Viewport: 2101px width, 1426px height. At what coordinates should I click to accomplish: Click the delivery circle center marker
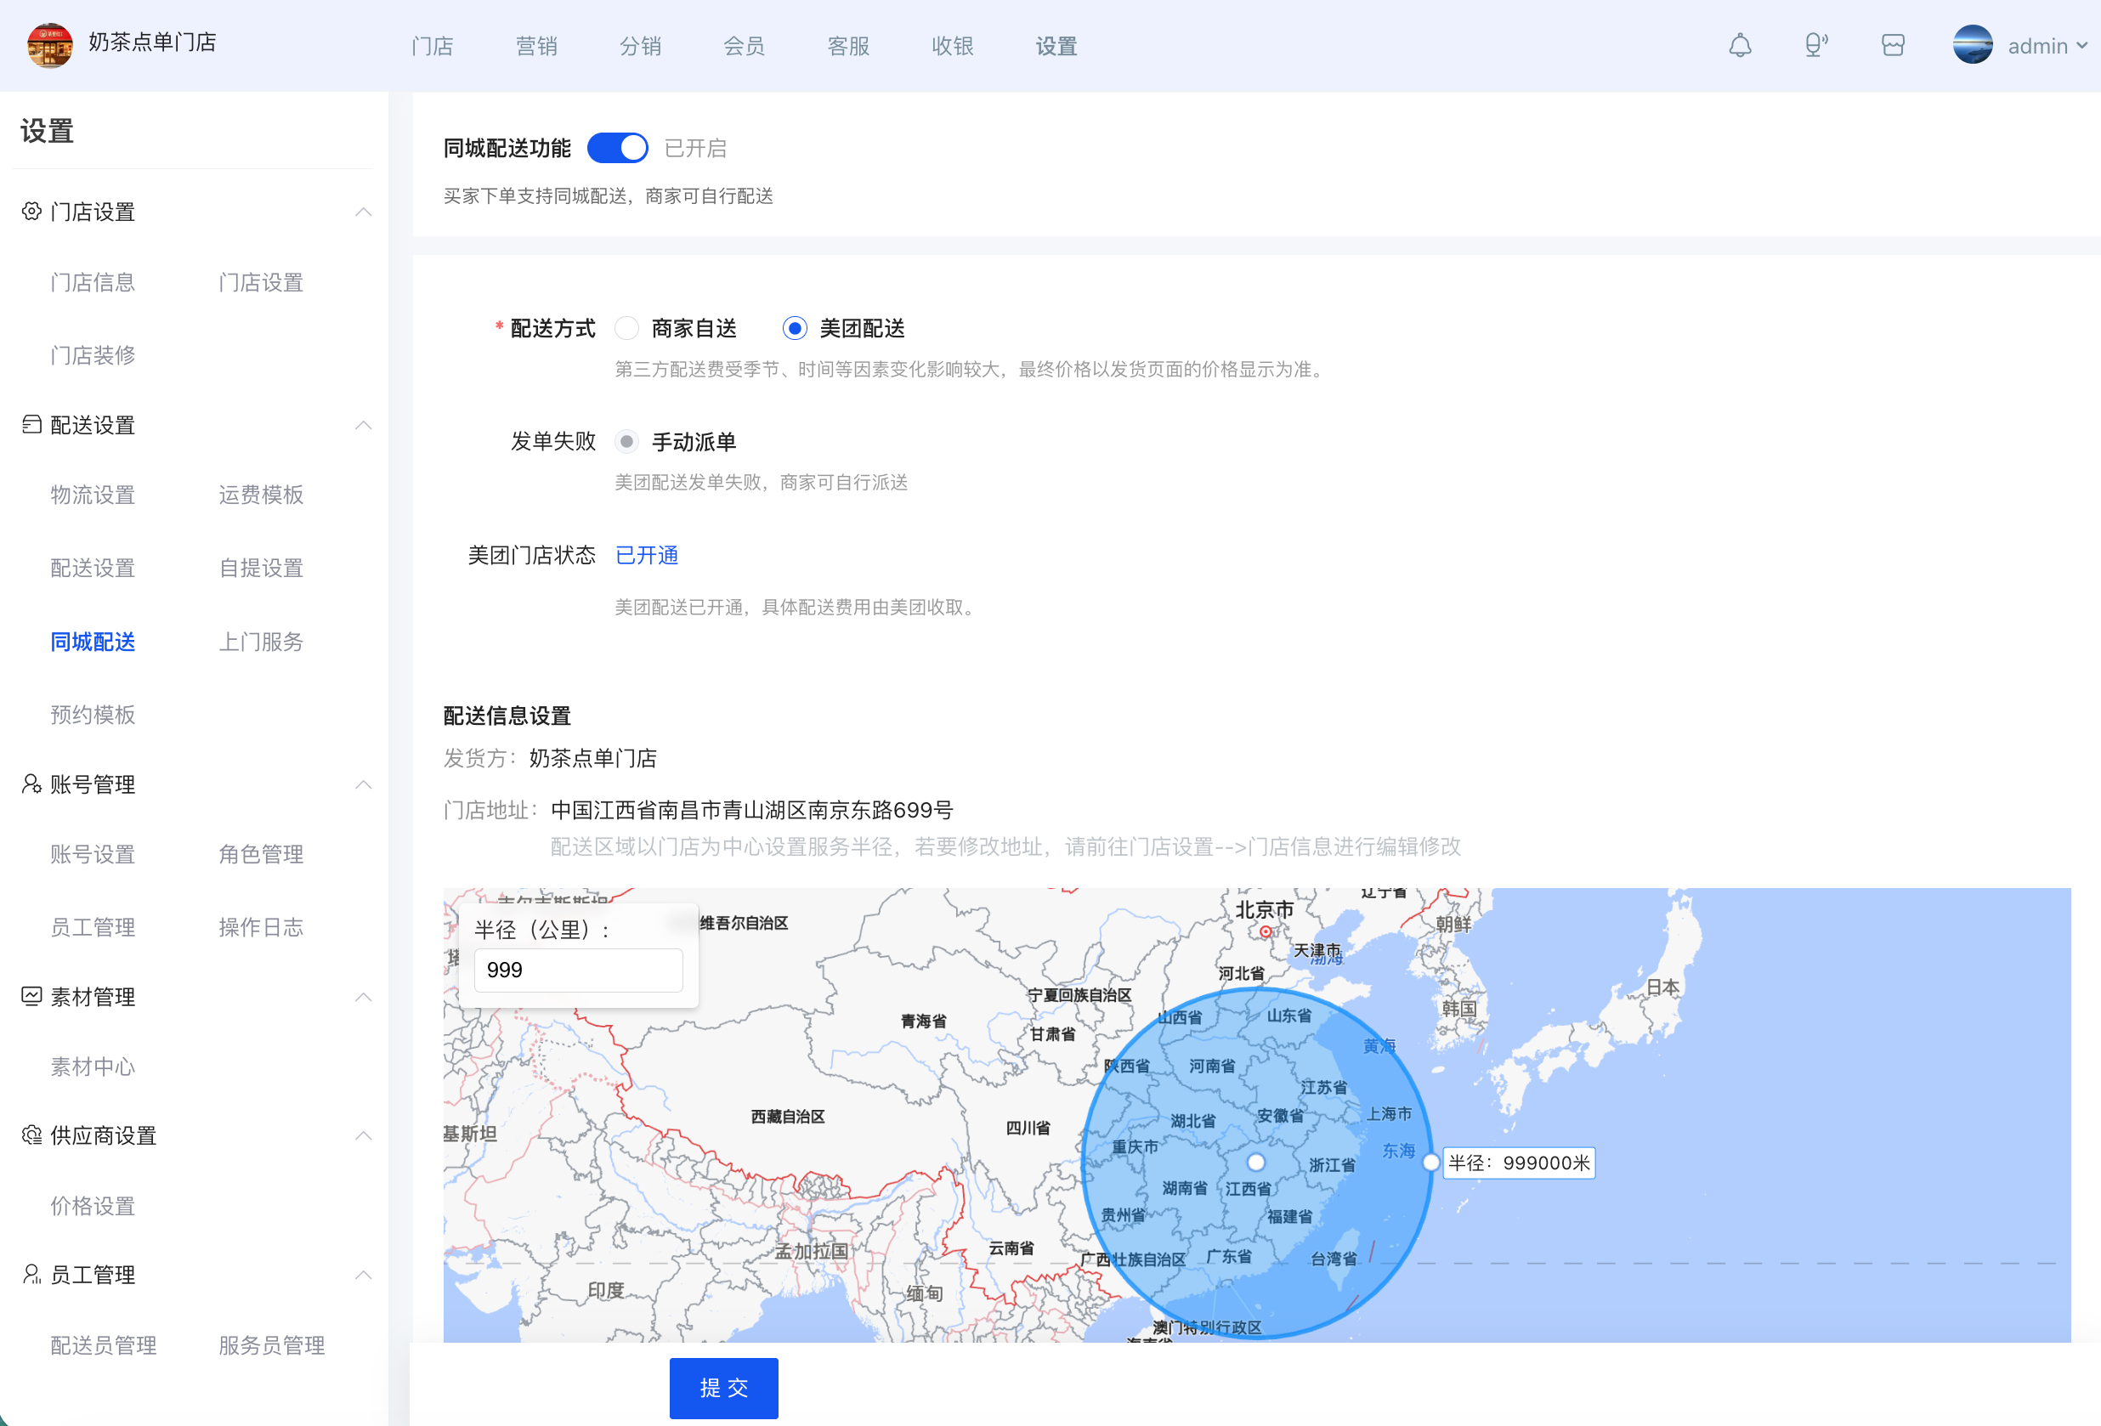click(1255, 1162)
